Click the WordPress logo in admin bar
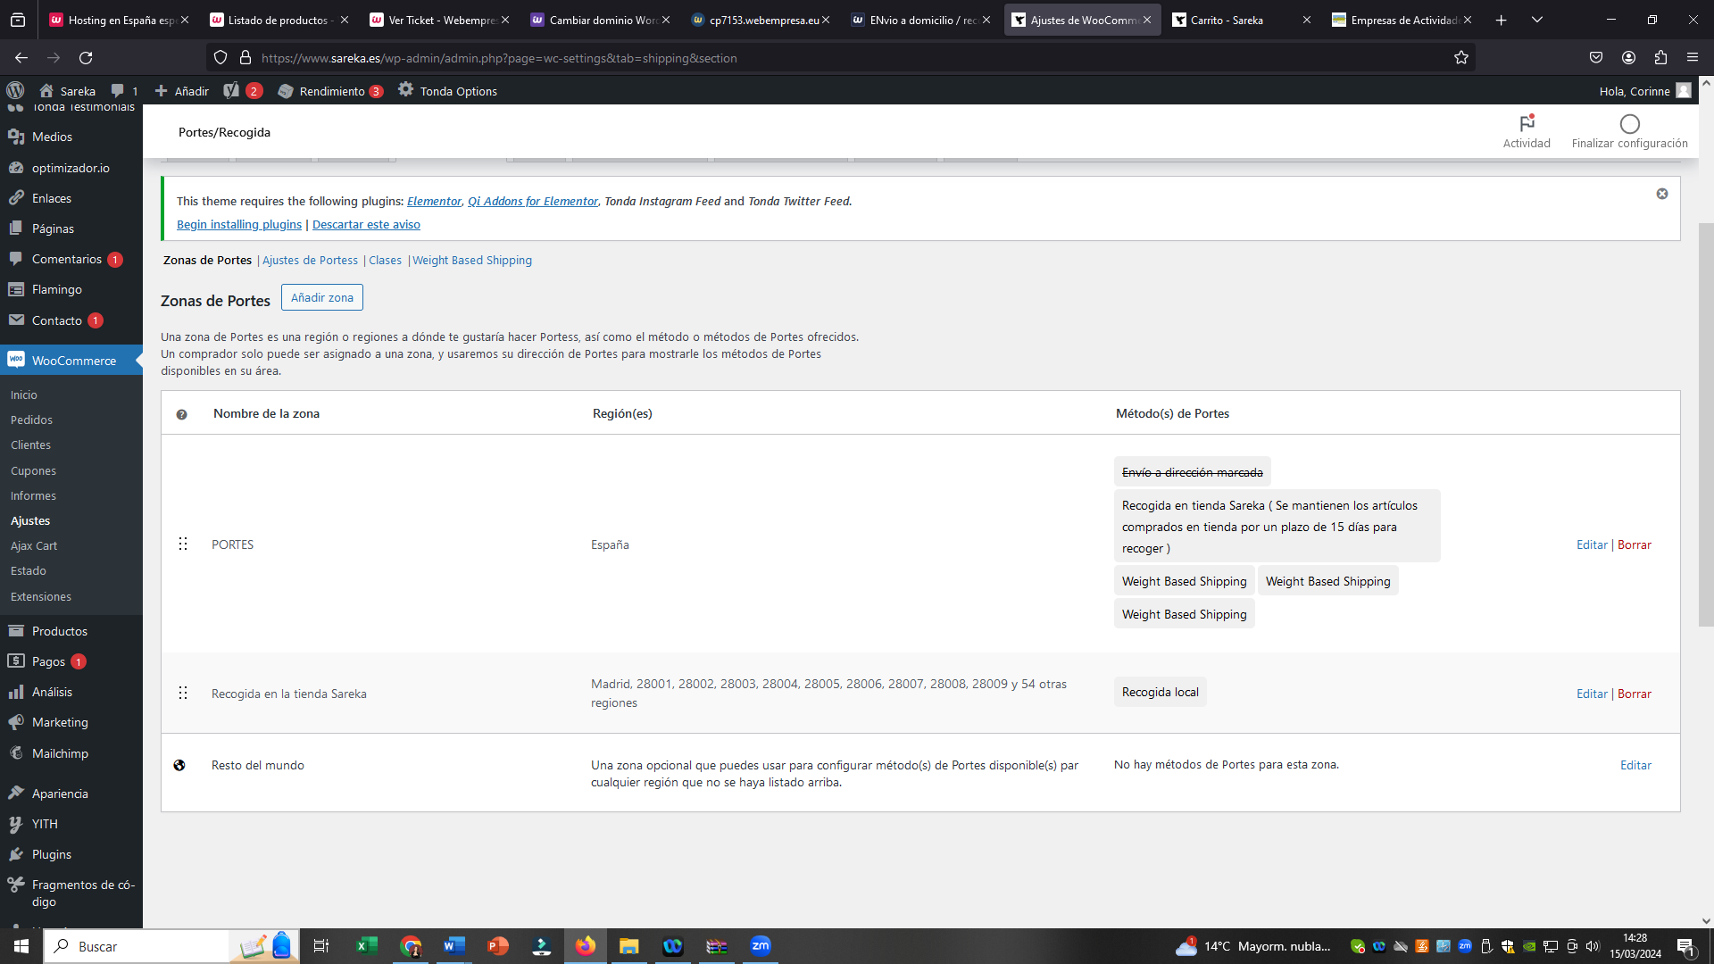The height and width of the screenshot is (964, 1714). 15,90
